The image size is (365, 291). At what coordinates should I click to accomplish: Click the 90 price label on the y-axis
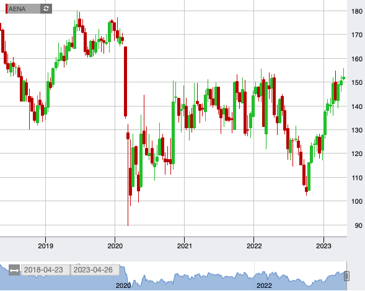pyautogui.click(x=358, y=225)
